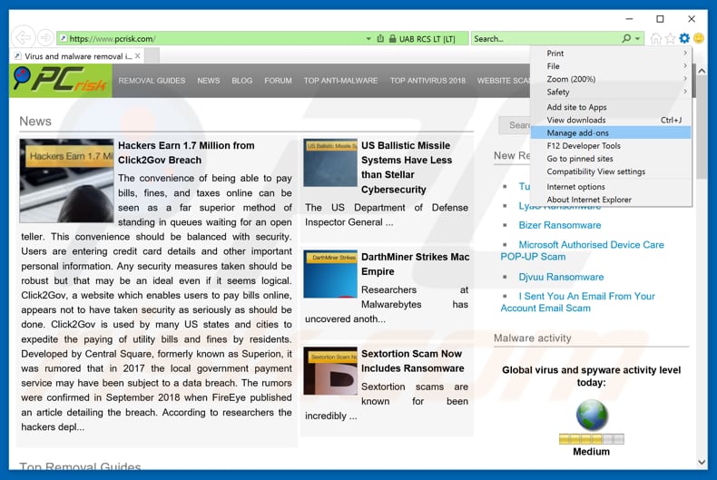Expand the search provider dropdown arrow
717x480 pixels.
638,39
